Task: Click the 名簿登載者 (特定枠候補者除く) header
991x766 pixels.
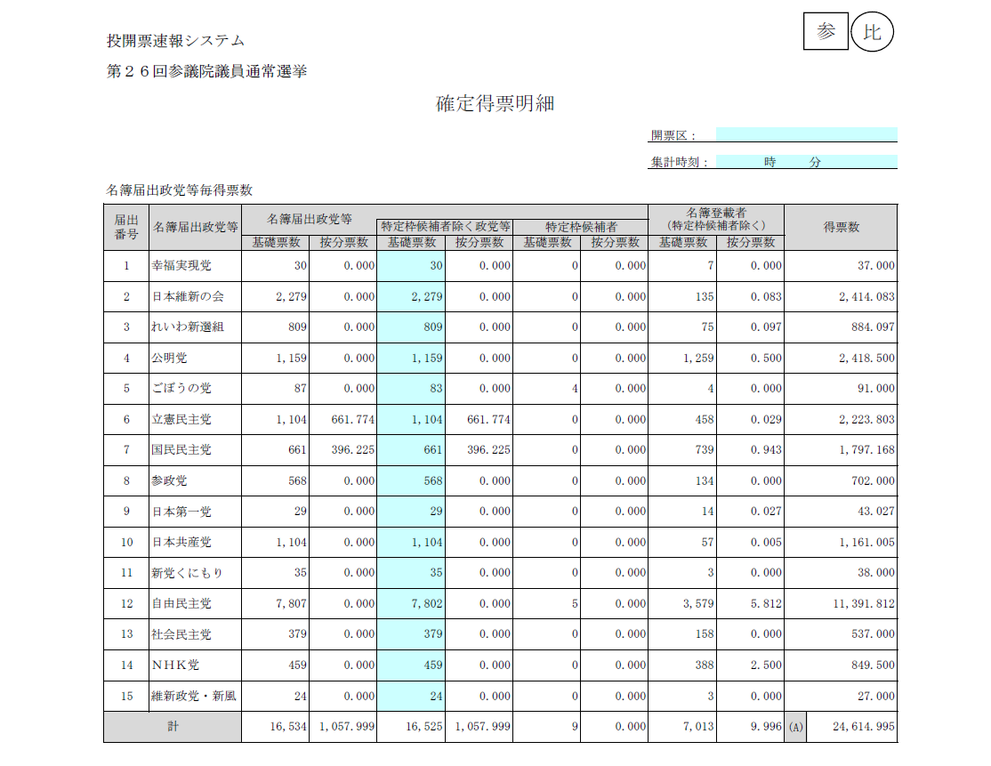Action: (716, 220)
